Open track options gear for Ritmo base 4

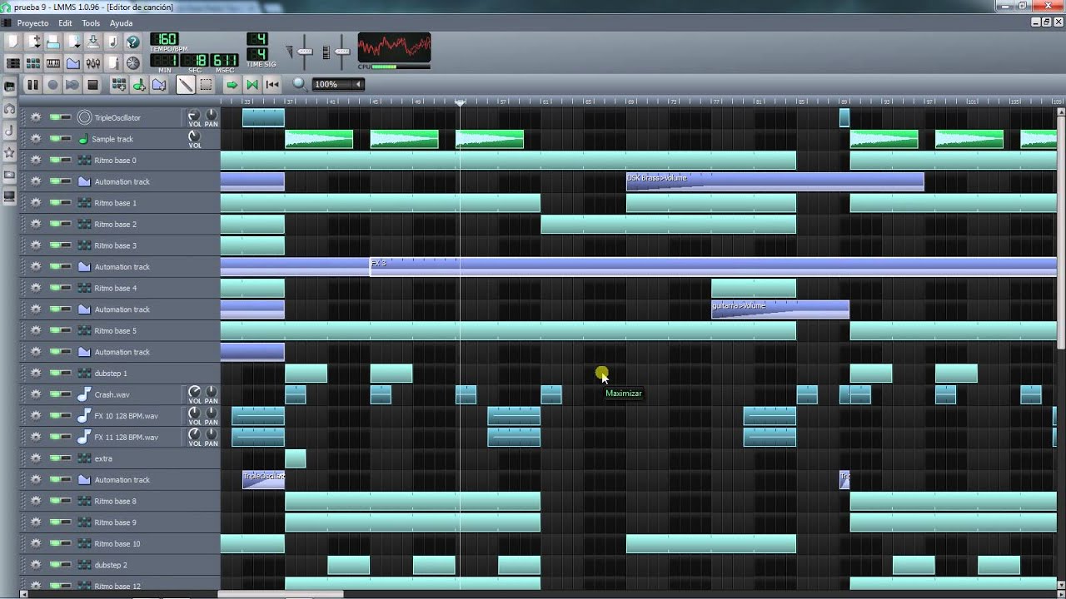(x=36, y=288)
